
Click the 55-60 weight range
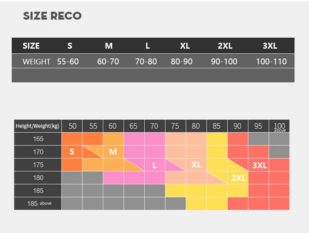tap(68, 62)
